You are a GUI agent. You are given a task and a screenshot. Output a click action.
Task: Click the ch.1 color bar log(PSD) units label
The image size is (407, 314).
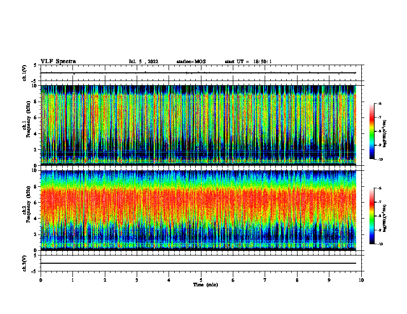click(x=385, y=133)
